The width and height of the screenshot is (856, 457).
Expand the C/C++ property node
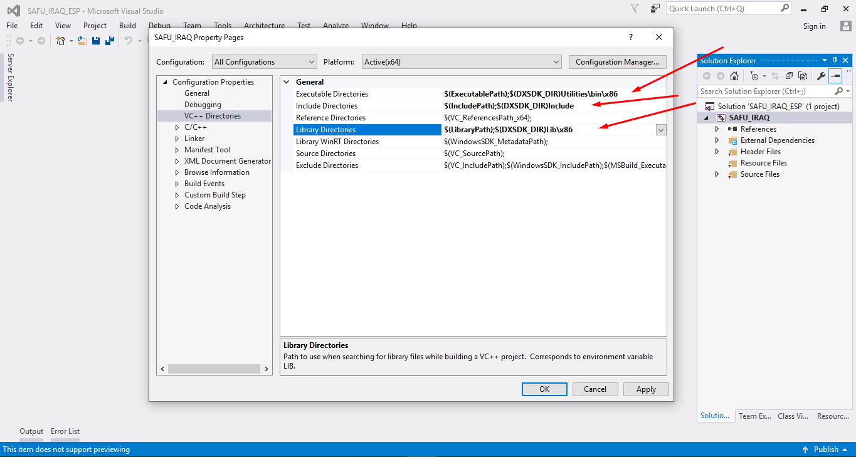click(x=177, y=127)
